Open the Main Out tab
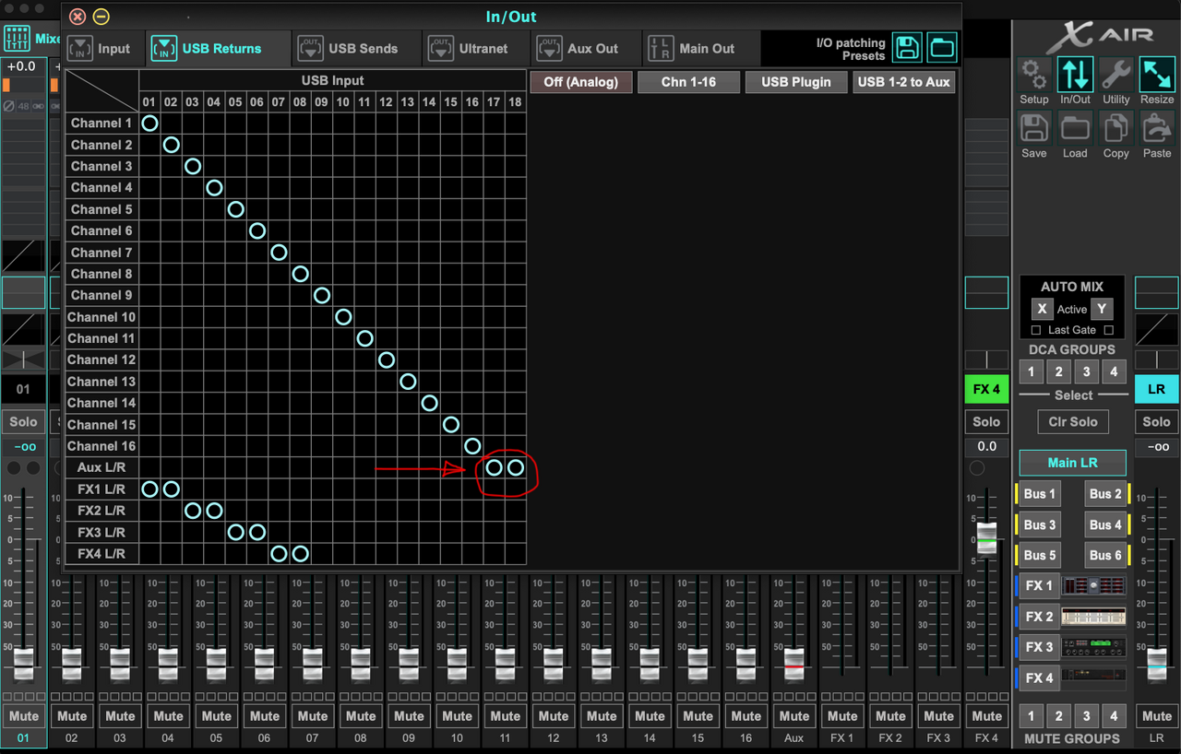Viewport: 1181px width, 754px height. pos(692,49)
